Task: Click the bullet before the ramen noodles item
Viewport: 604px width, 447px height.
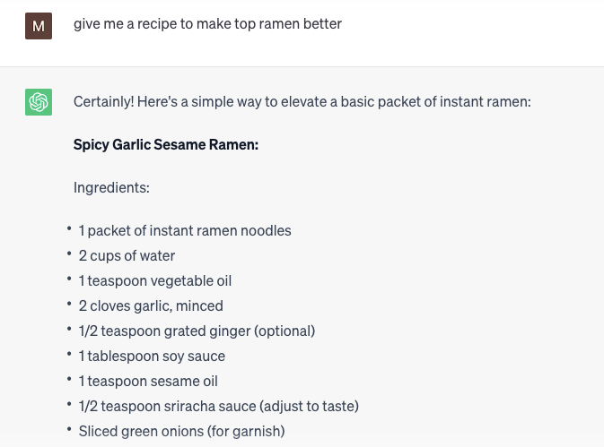Action: [69, 229]
